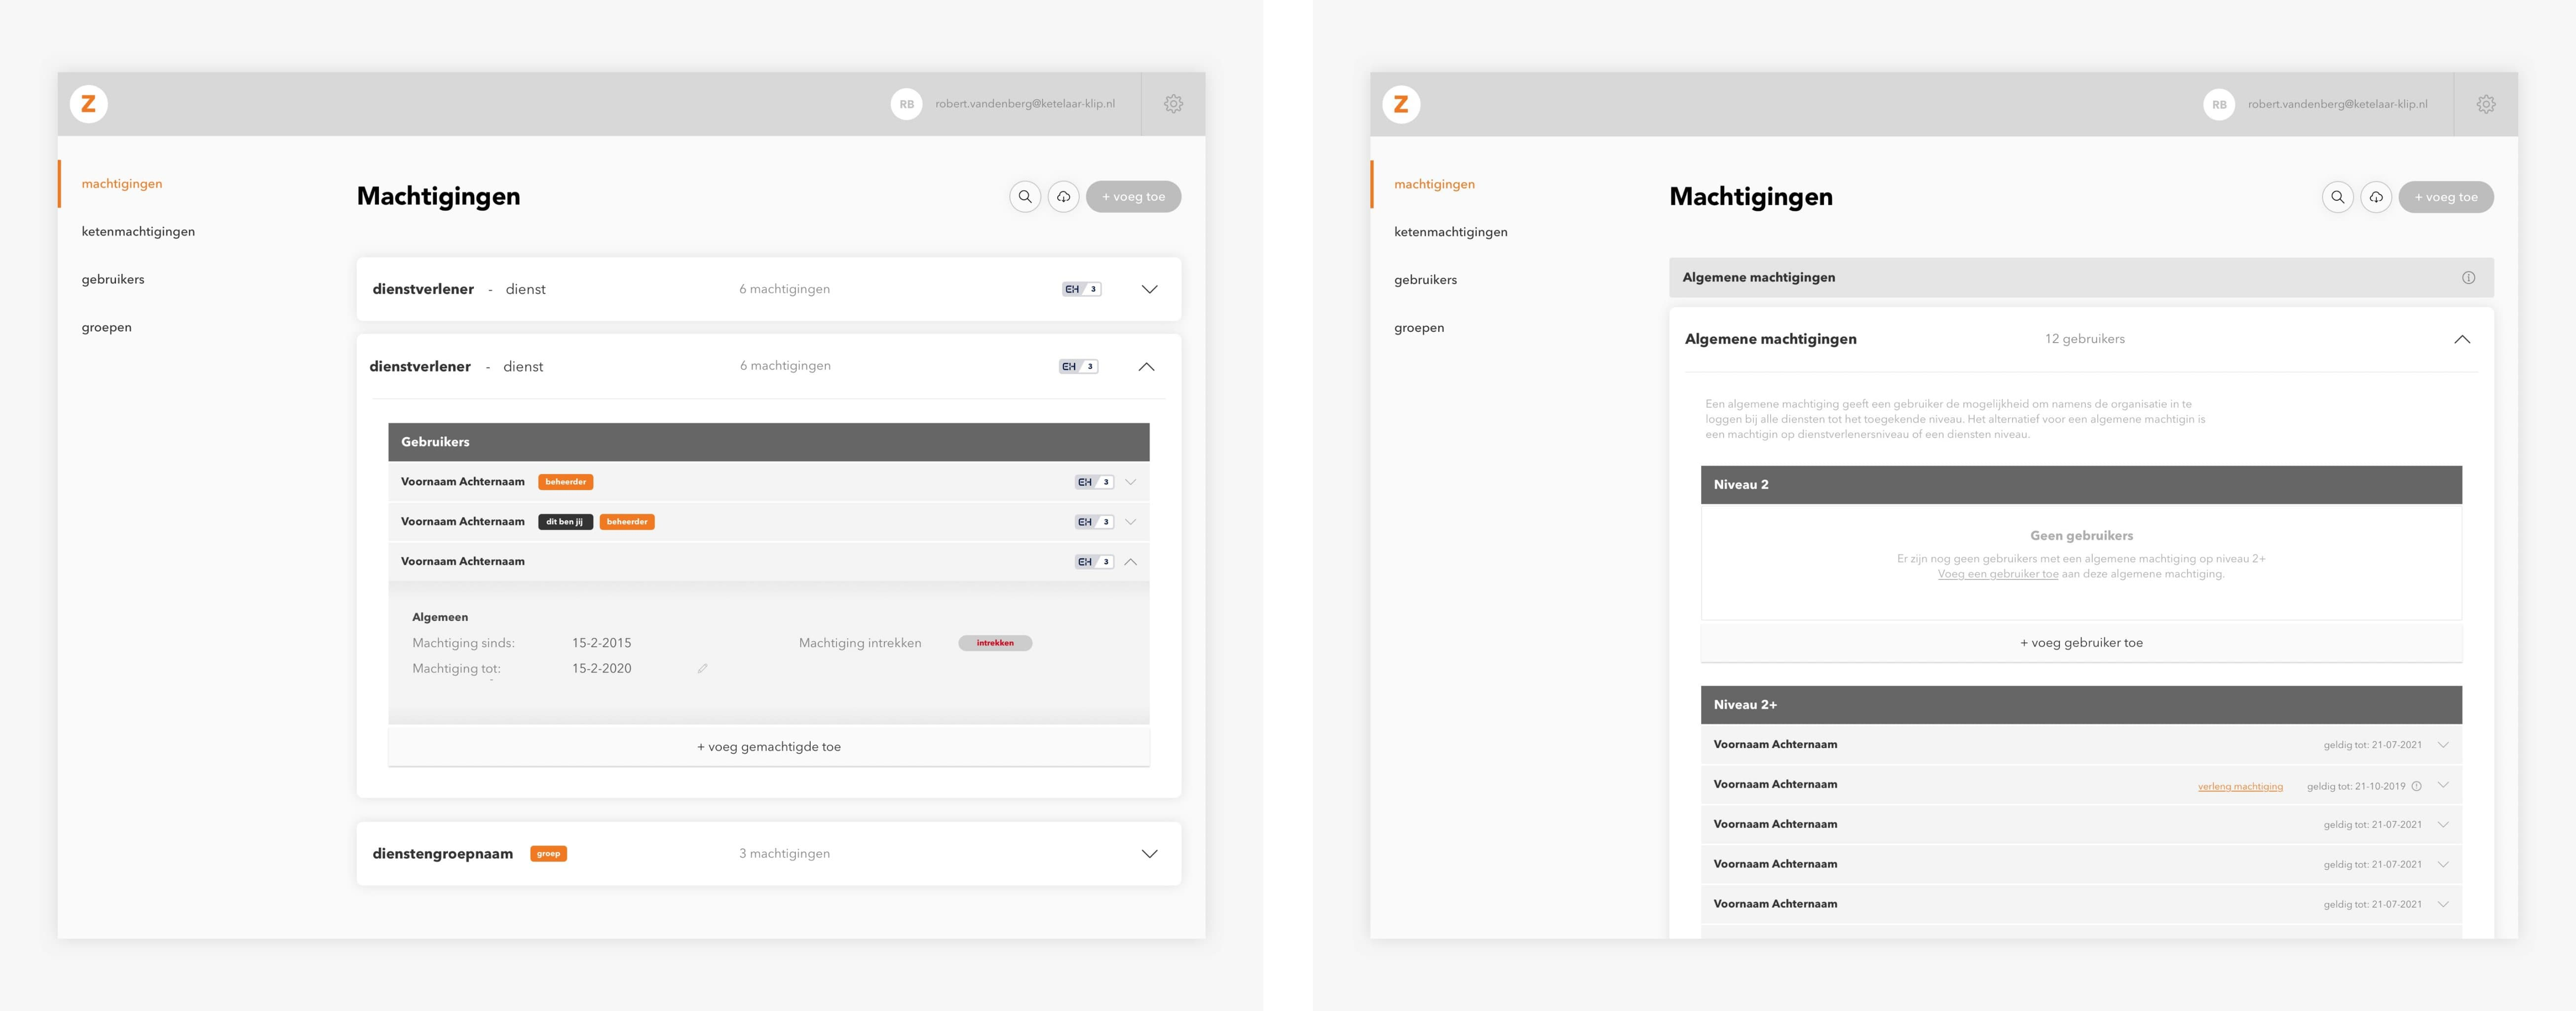Click '3 machtigingen' on dienstengroepnaam card
Screen dimensions: 2576x1011
pyautogui.click(x=784, y=854)
